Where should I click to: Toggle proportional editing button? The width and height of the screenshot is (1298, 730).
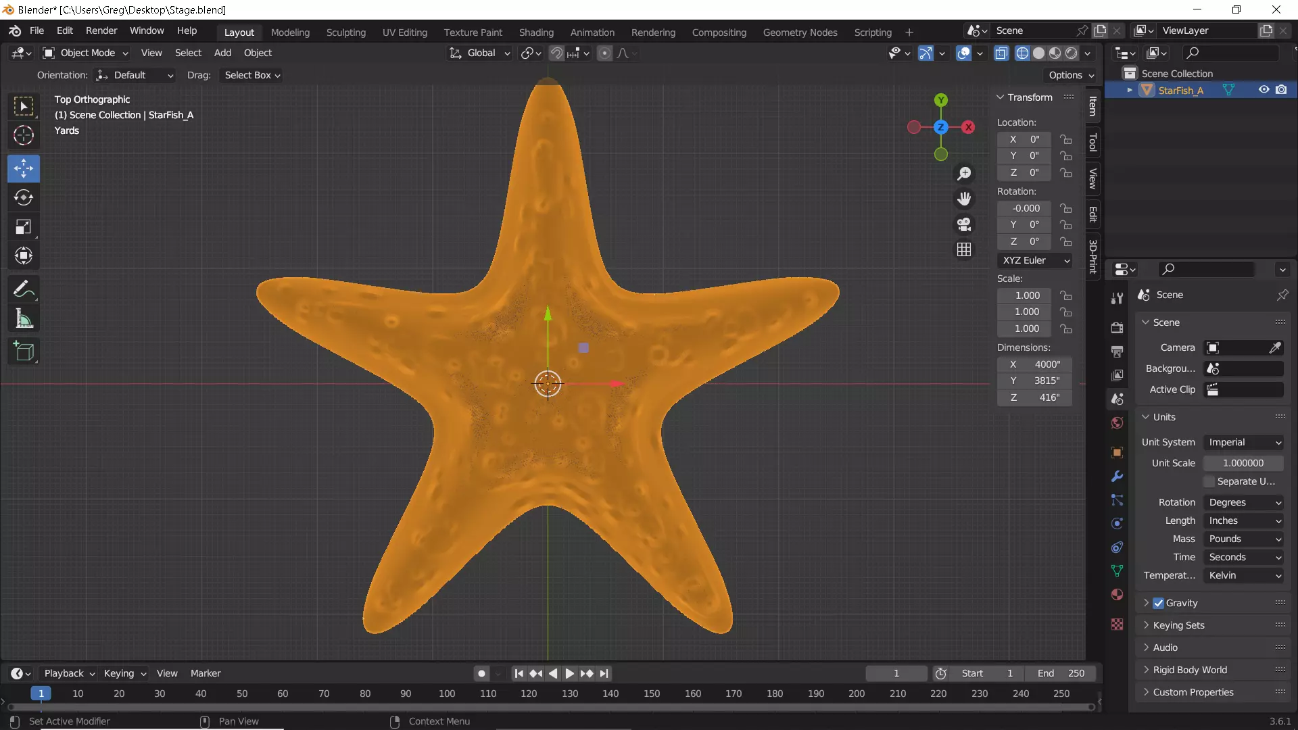[x=605, y=53]
